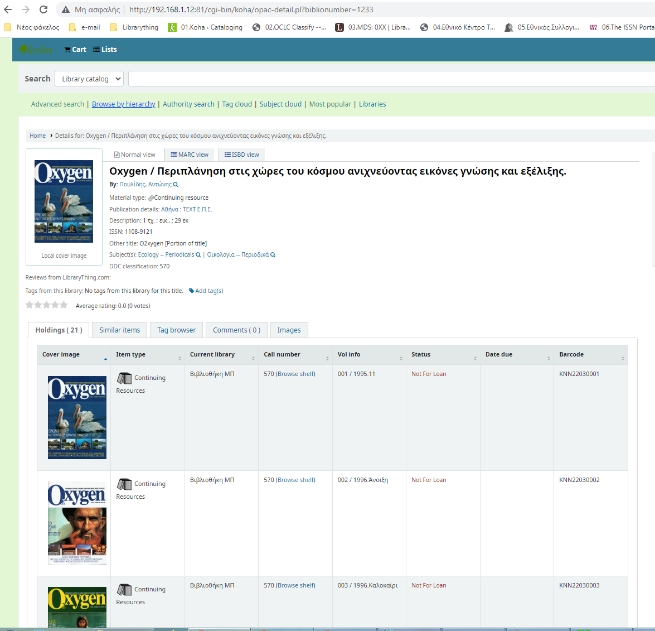This screenshot has height=631, width=655.
Task: Reload the page with browser refresh button
Action: pyautogui.click(x=43, y=9)
